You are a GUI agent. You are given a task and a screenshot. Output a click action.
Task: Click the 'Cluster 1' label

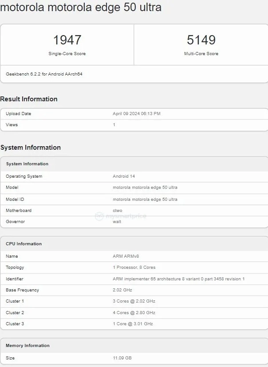pyautogui.click(x=15, y=301)
